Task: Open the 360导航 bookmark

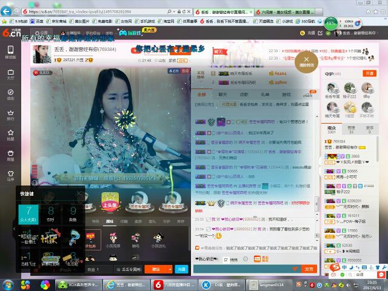Action: point(306,21)
